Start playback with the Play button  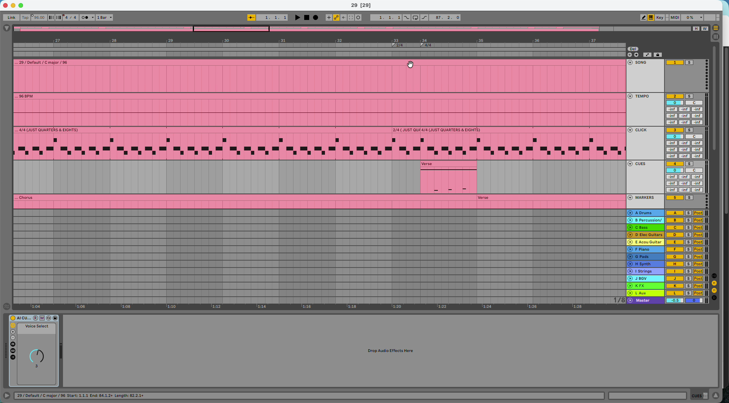coord(297,18)
